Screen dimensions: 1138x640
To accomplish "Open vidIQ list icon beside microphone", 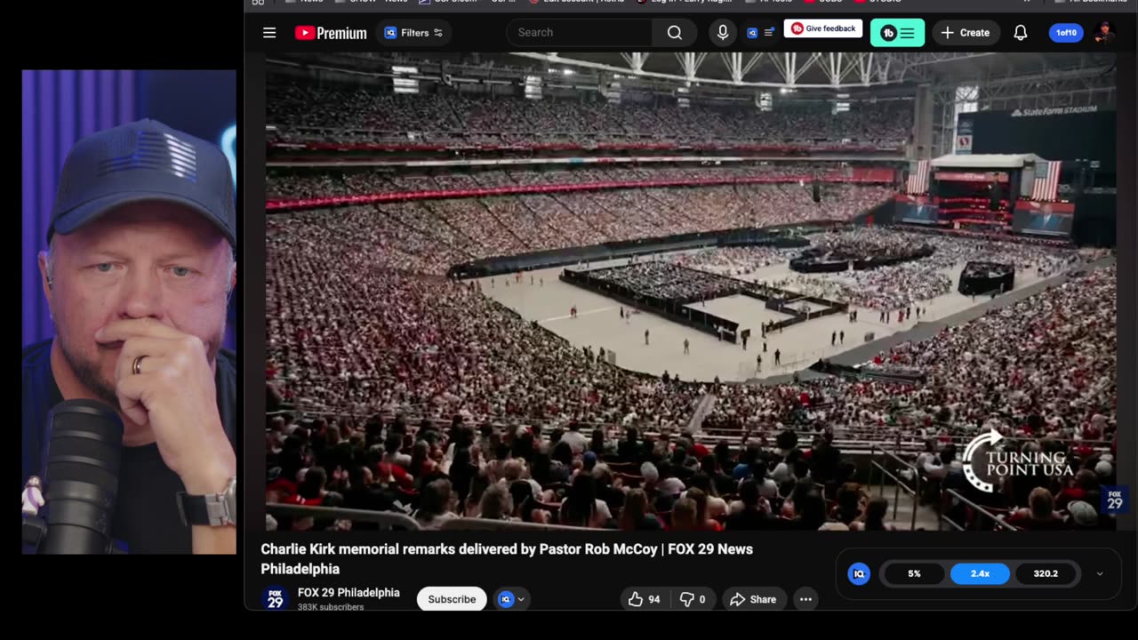I will point(761,33).
